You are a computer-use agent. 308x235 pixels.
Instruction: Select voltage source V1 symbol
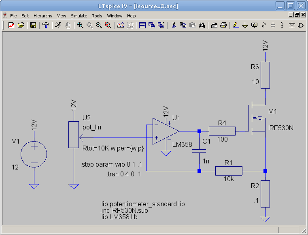(x=34, y=155)
